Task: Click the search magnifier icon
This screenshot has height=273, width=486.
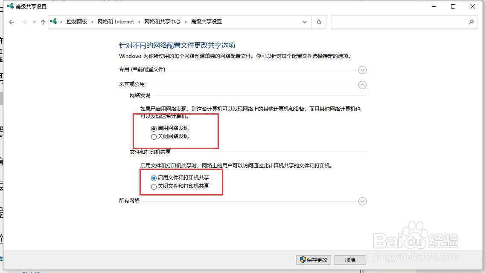Action: pos(471,22)
